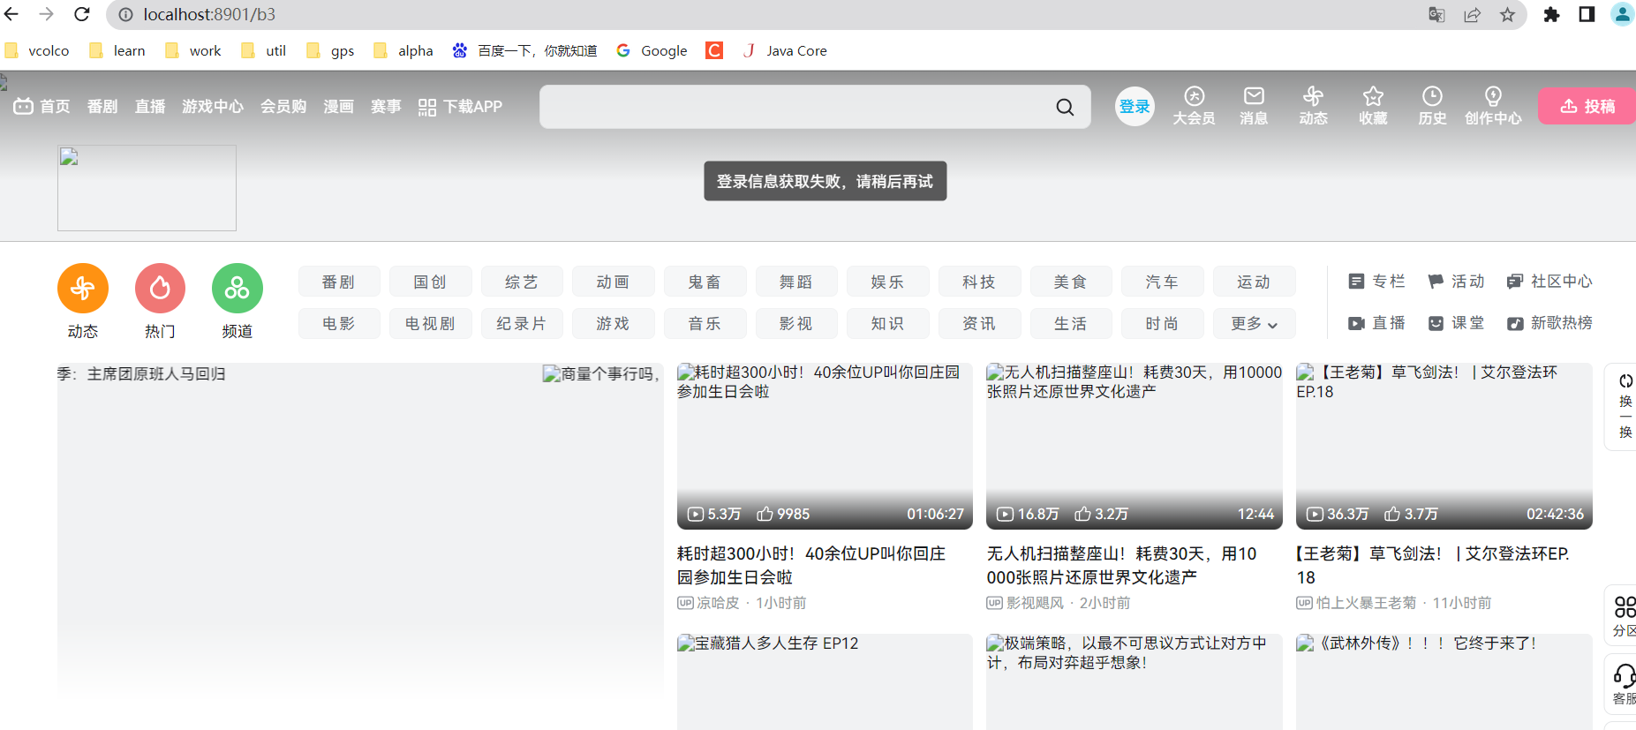Image resolution: width=1636 pixels, height=730 pixels.
Task: Open 番剧 in top navigation
Action: [102, 106]
